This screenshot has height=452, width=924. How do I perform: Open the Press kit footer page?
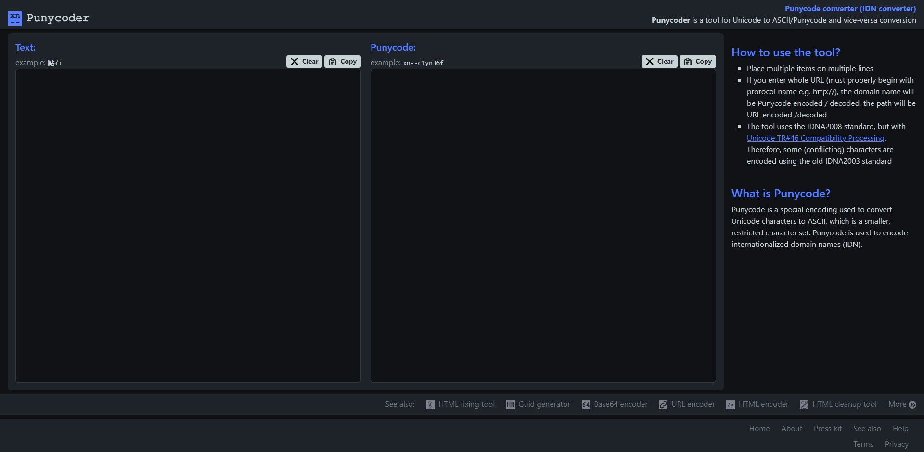[828, 428]
